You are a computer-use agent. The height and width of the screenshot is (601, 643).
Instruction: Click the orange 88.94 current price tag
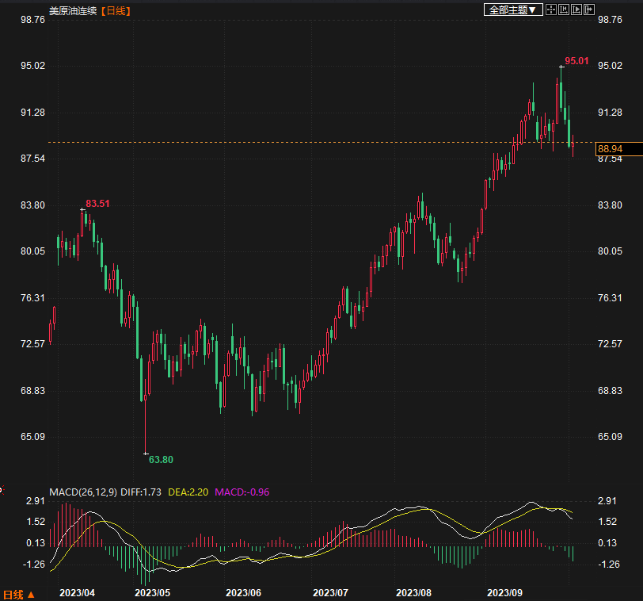(611, 148)
